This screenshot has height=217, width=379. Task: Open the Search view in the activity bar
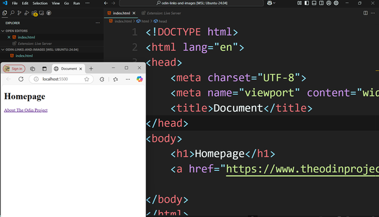point(12,13)
